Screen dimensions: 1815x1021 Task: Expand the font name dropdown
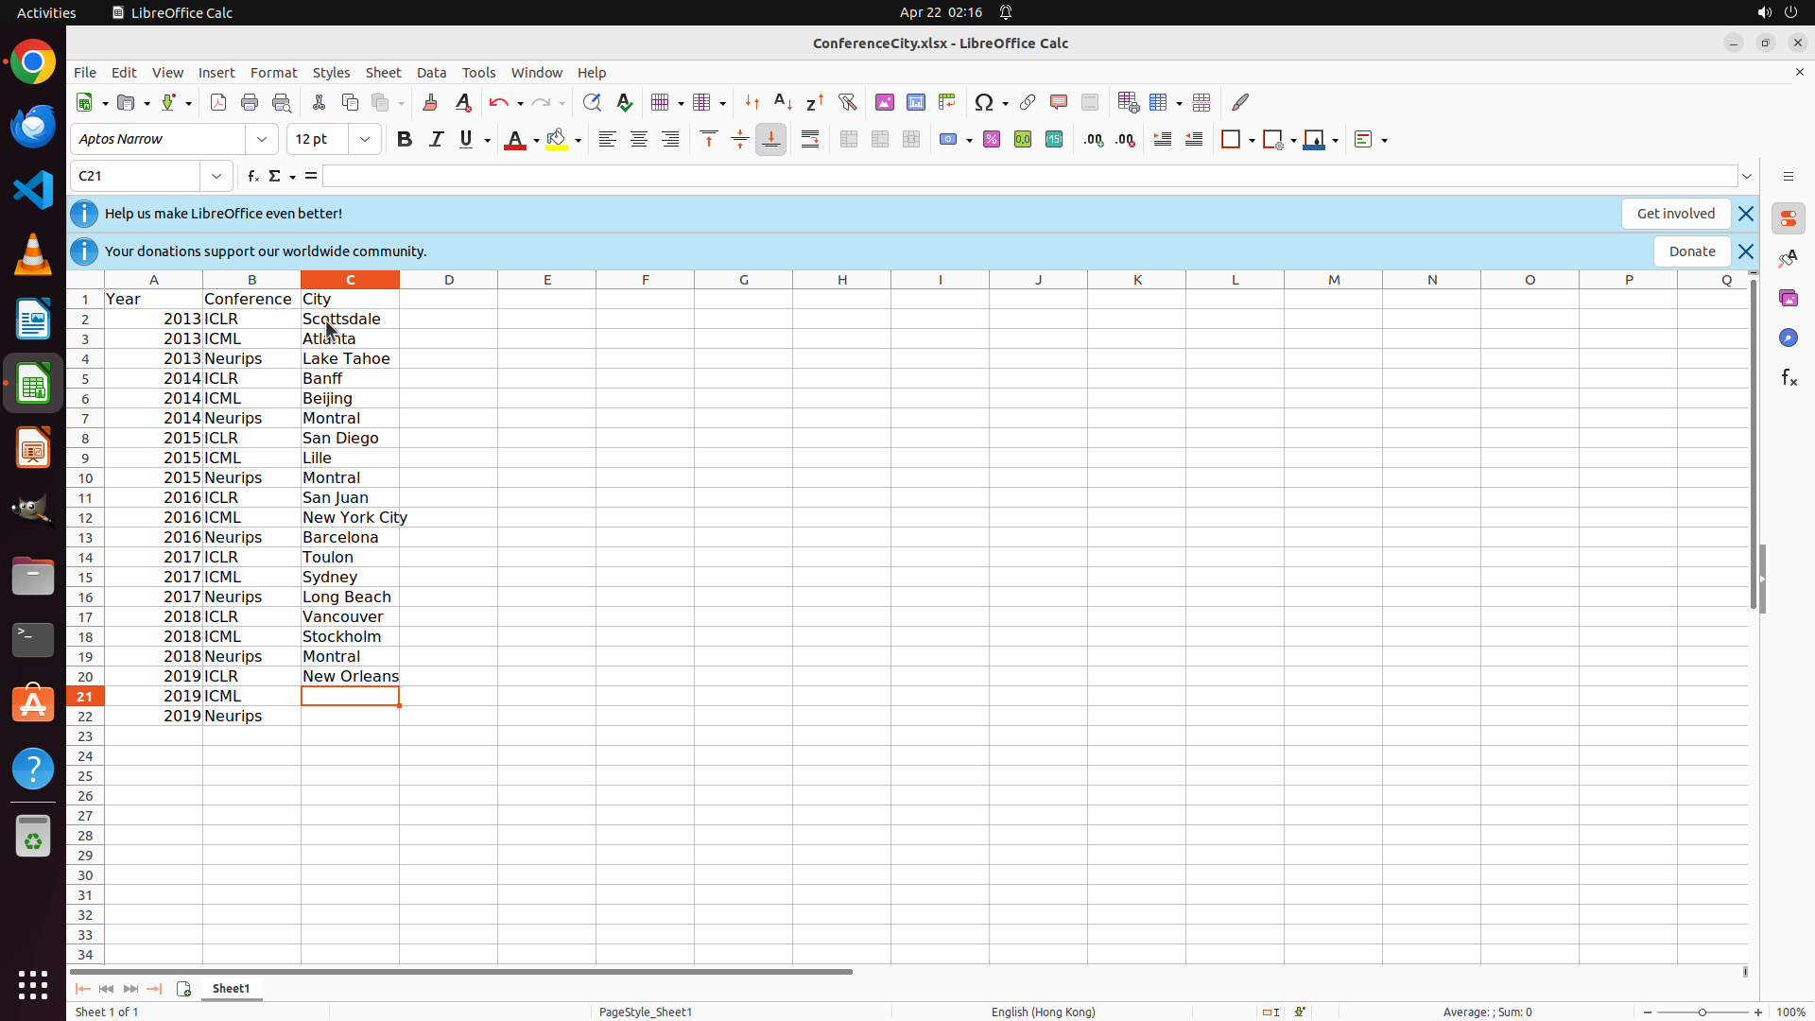pyautogui.click(x=262, y=139)
